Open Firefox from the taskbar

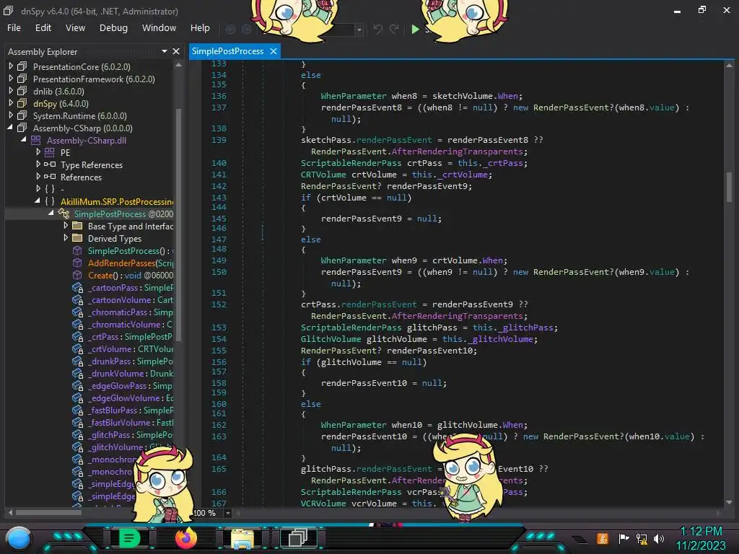(x=185, y=538)
